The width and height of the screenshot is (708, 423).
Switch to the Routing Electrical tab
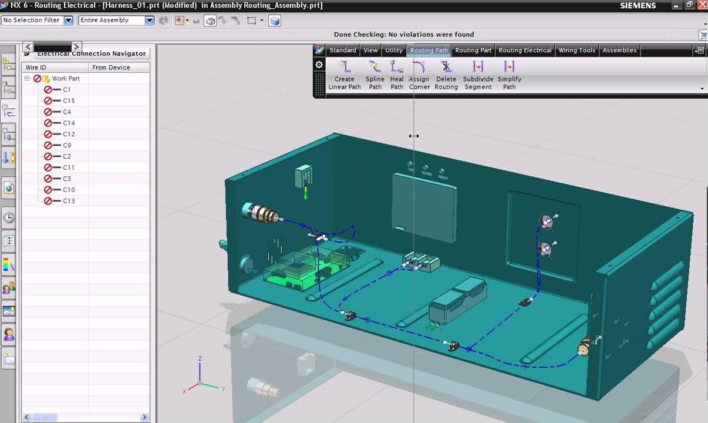click(525, 50)
